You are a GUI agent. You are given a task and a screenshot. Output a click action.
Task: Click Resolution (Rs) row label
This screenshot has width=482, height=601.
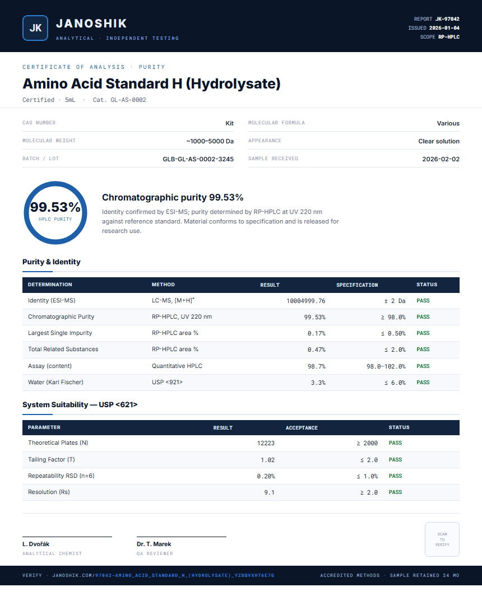tap(49, 492)
